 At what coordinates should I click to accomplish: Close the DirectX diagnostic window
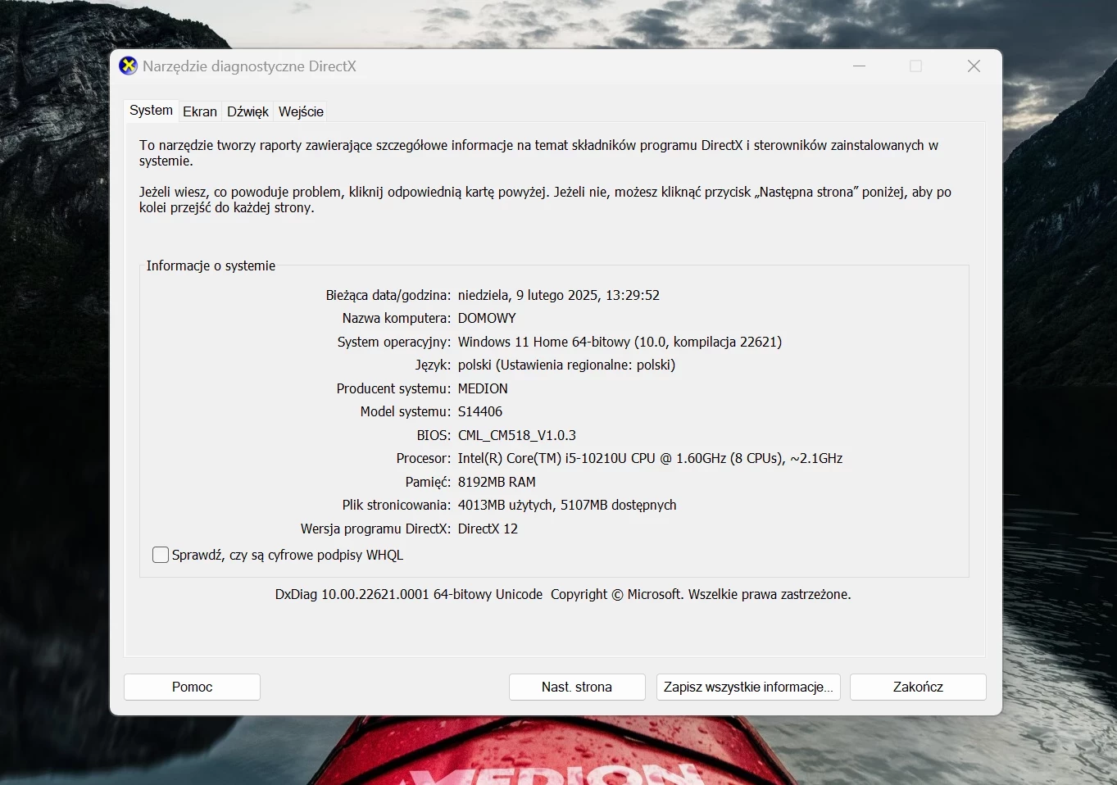974,66
